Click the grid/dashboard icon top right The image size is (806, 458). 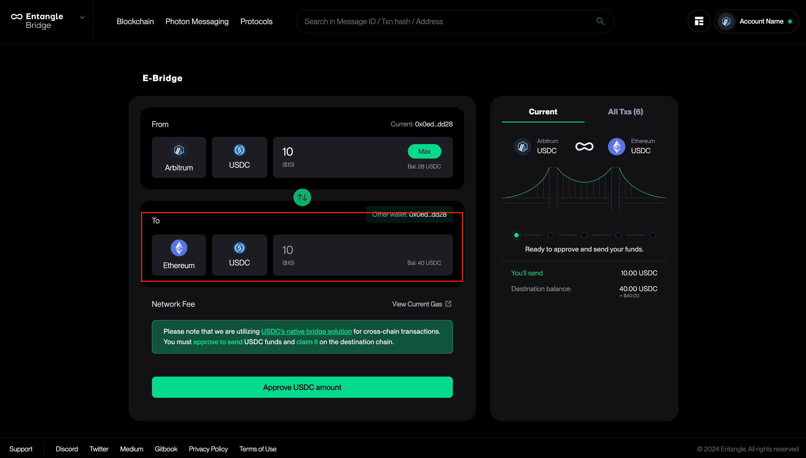[699, 22]
